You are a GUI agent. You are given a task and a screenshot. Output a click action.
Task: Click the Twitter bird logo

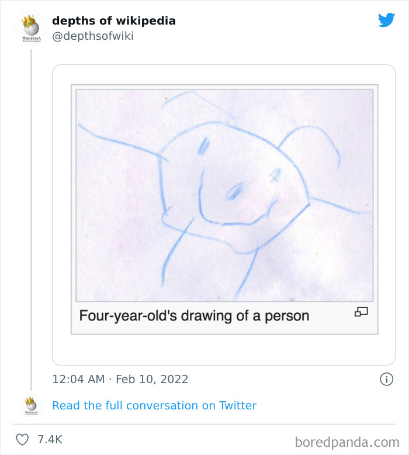tap(386, 20)
